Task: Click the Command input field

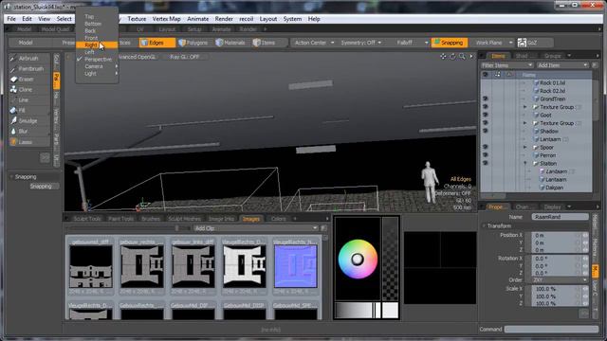Action: click(551, 330)
